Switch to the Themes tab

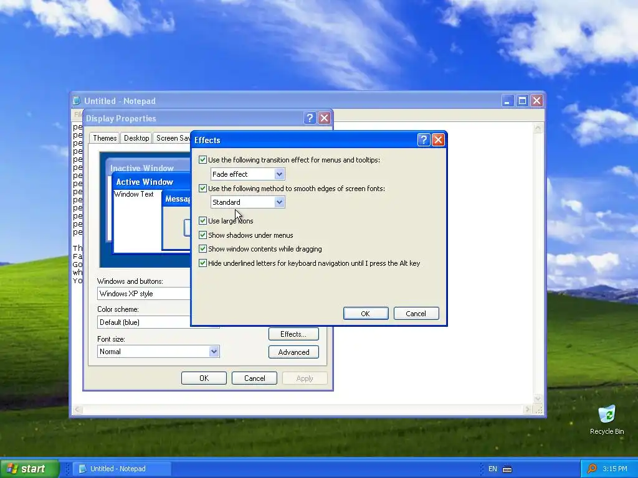tap(105, 138)
